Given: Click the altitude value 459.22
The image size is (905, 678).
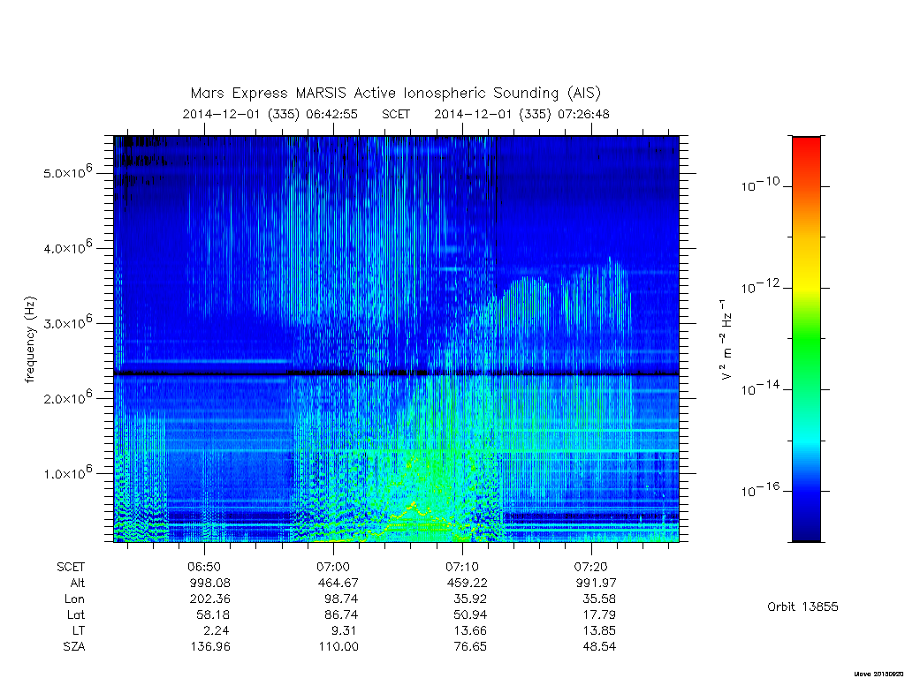Looking at the screenshot, I should click(x=467, y=583).
